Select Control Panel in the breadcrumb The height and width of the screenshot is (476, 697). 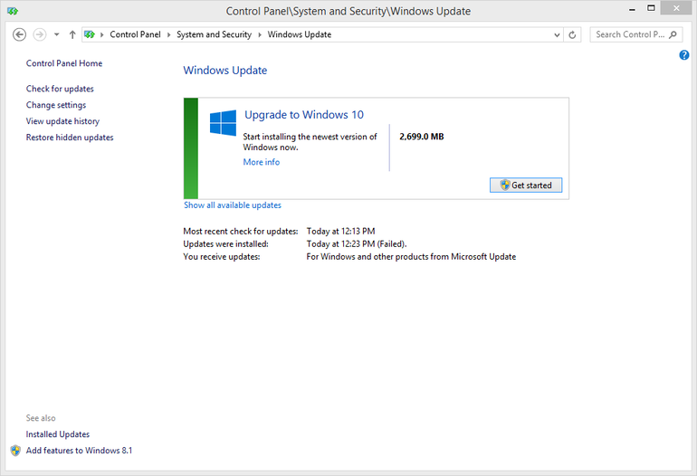(x=135, y=34)
